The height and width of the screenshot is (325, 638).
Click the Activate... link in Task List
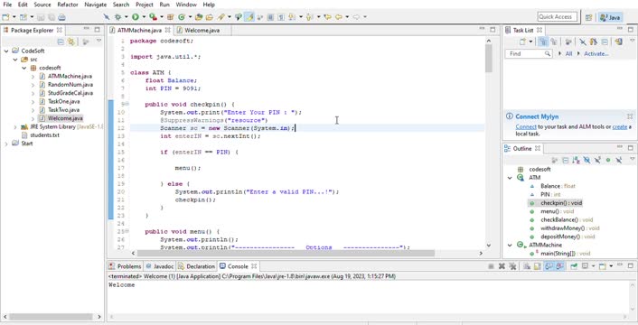(x=596, y=53)
